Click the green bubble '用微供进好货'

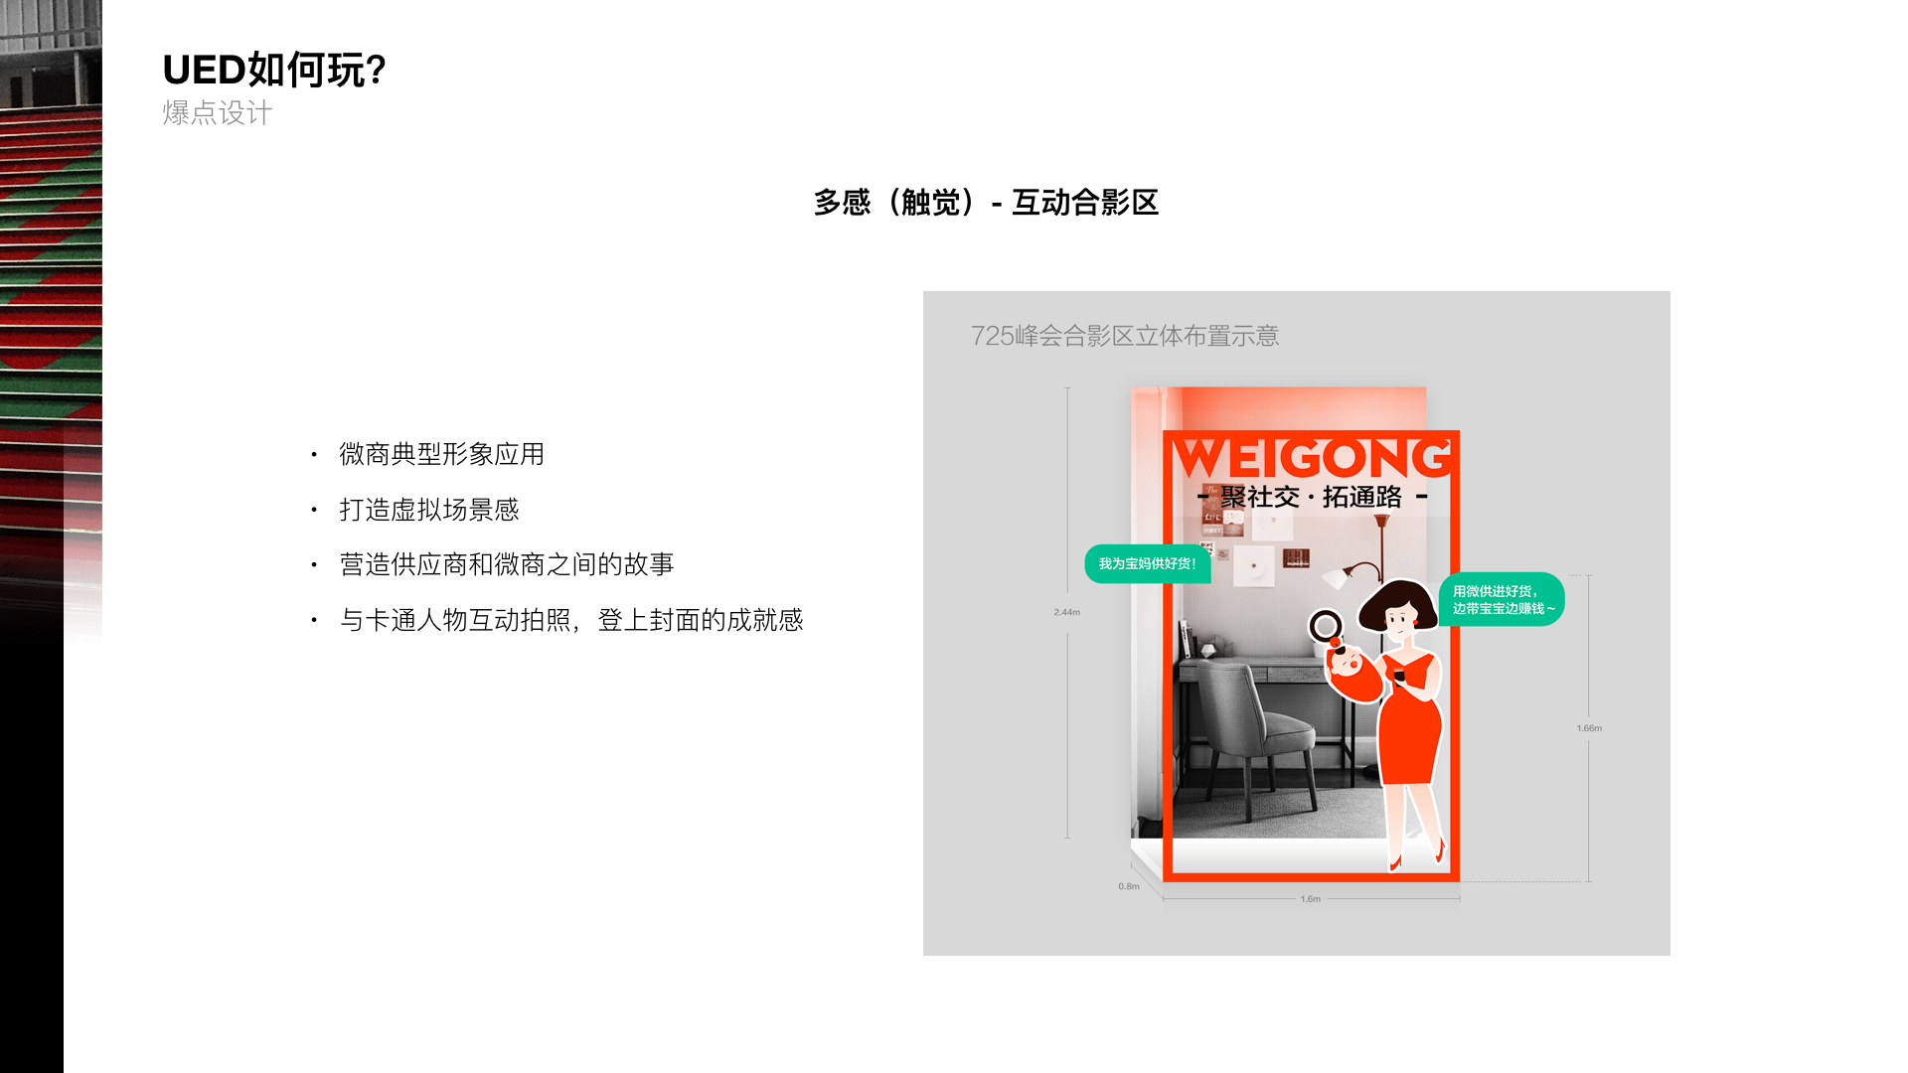click(1502, 599)
